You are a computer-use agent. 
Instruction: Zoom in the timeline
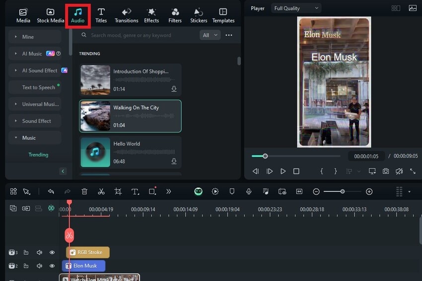pos(369,192)
